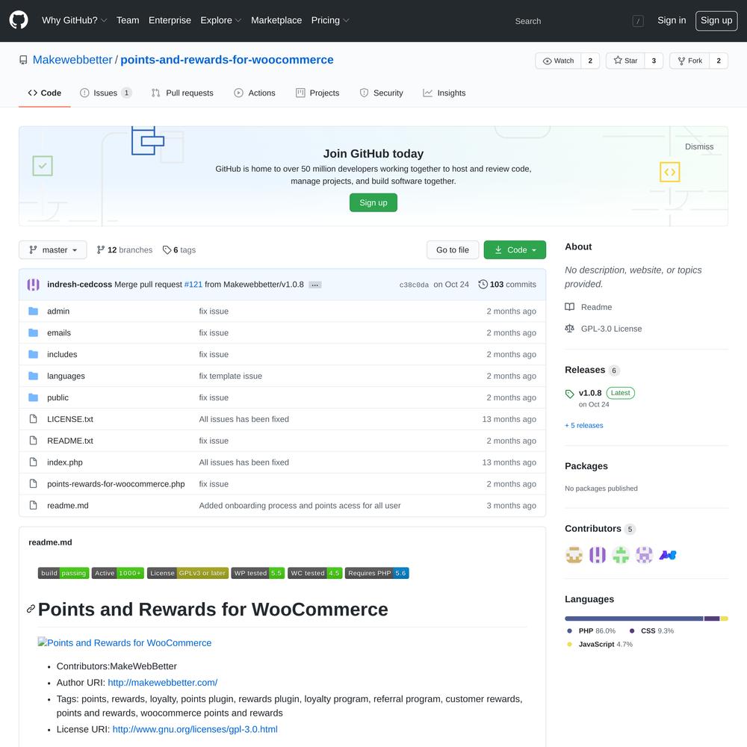The width and height of the screenshot is (747, 747).
Task: Click the Watch button
Action: point(558,61)
